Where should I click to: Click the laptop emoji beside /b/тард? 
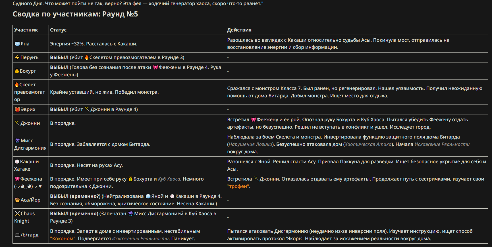click(x=17, y=235)
